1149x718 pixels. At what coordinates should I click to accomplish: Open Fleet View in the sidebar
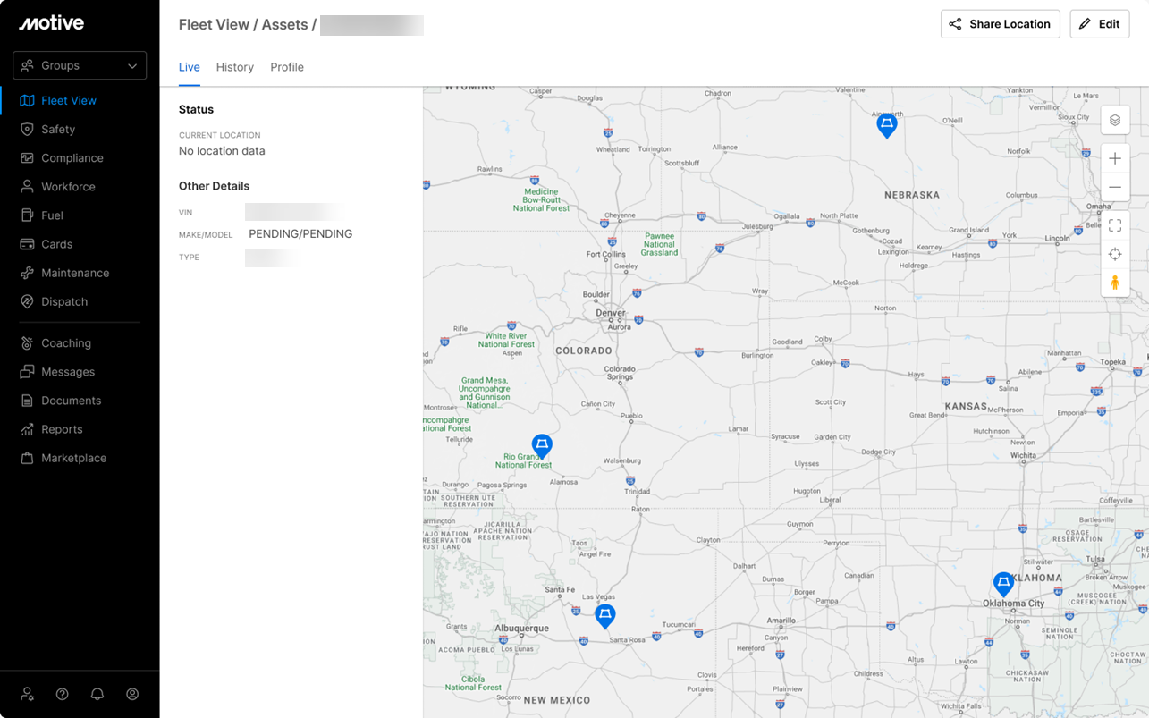point(69,101)
